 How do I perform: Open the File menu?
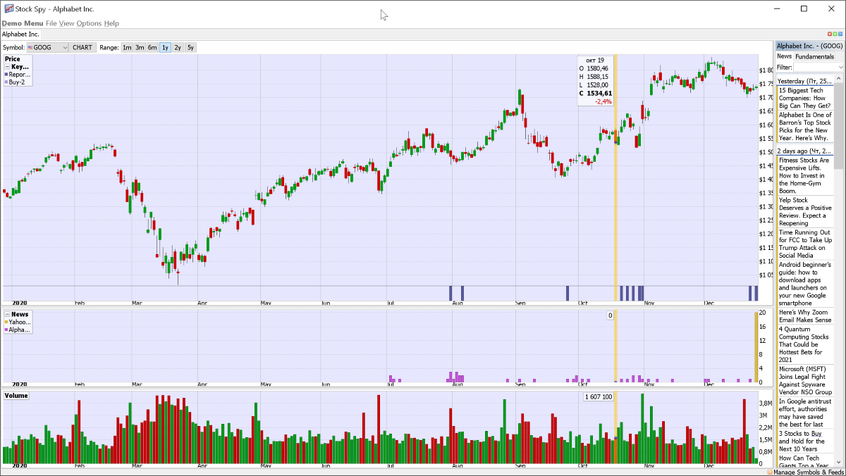pyautogui.click(x=51, y=23)
